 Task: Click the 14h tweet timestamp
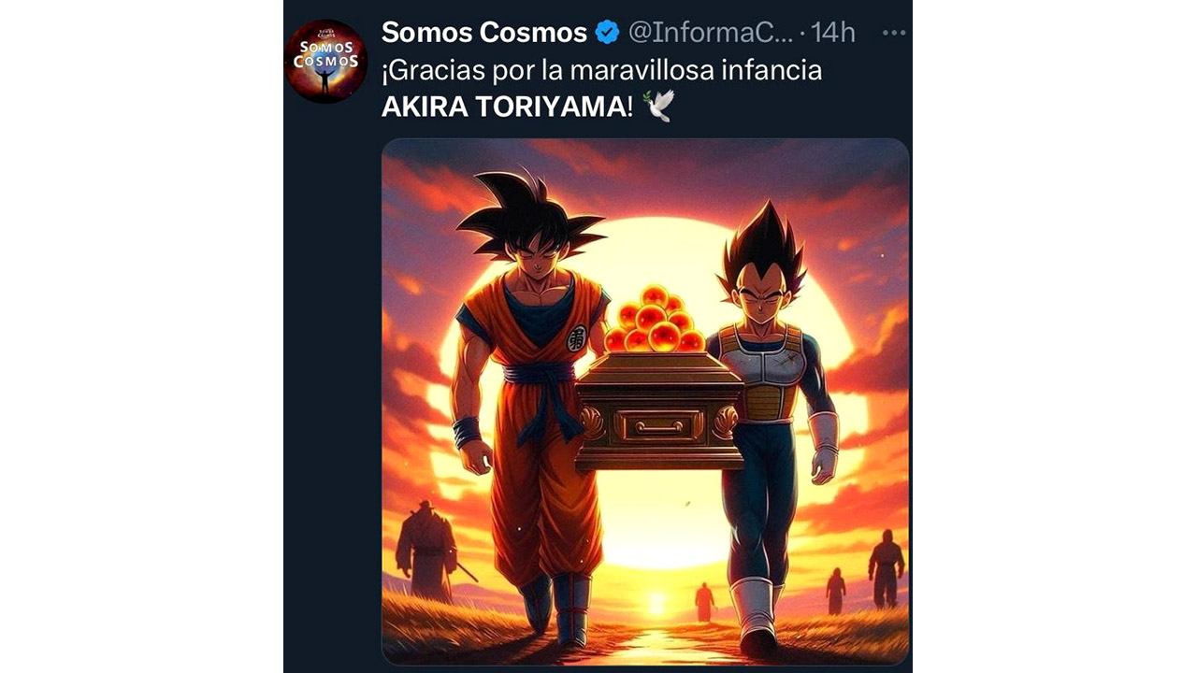coord(833,33)
